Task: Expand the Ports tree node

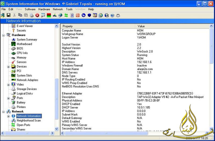Action: click(x=9, y=98)
